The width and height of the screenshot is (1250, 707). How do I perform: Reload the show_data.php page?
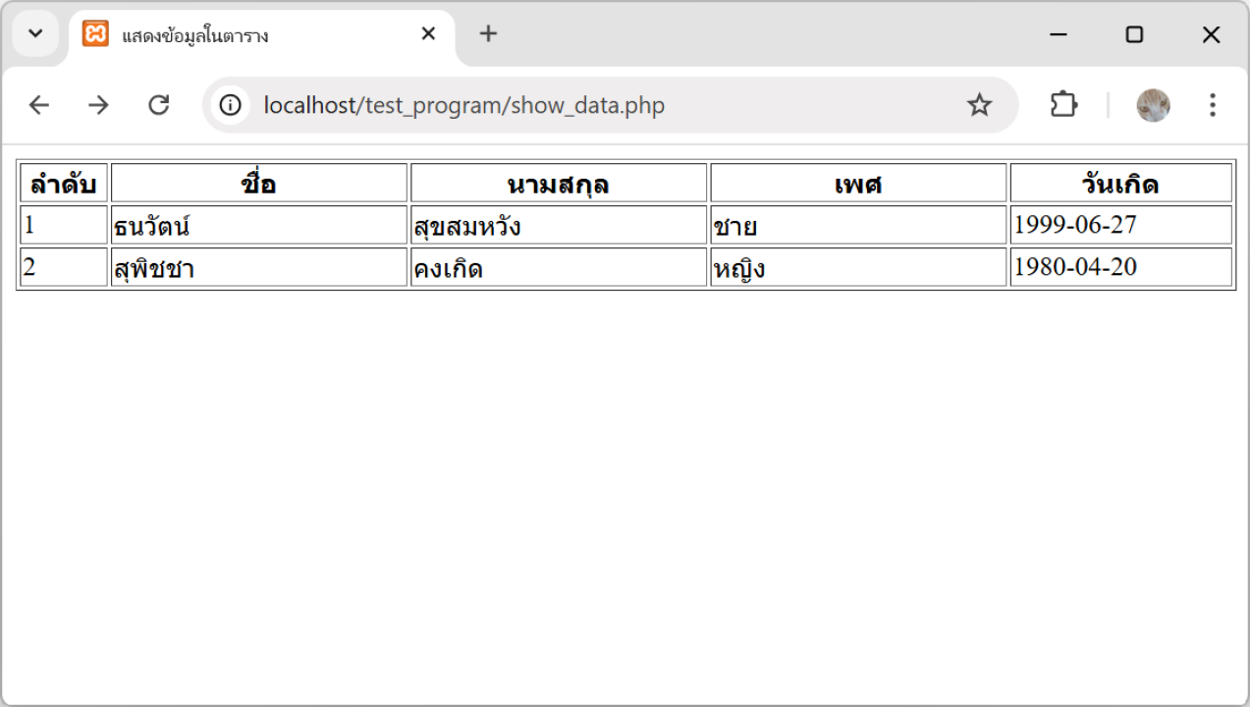tap(158, 105)
